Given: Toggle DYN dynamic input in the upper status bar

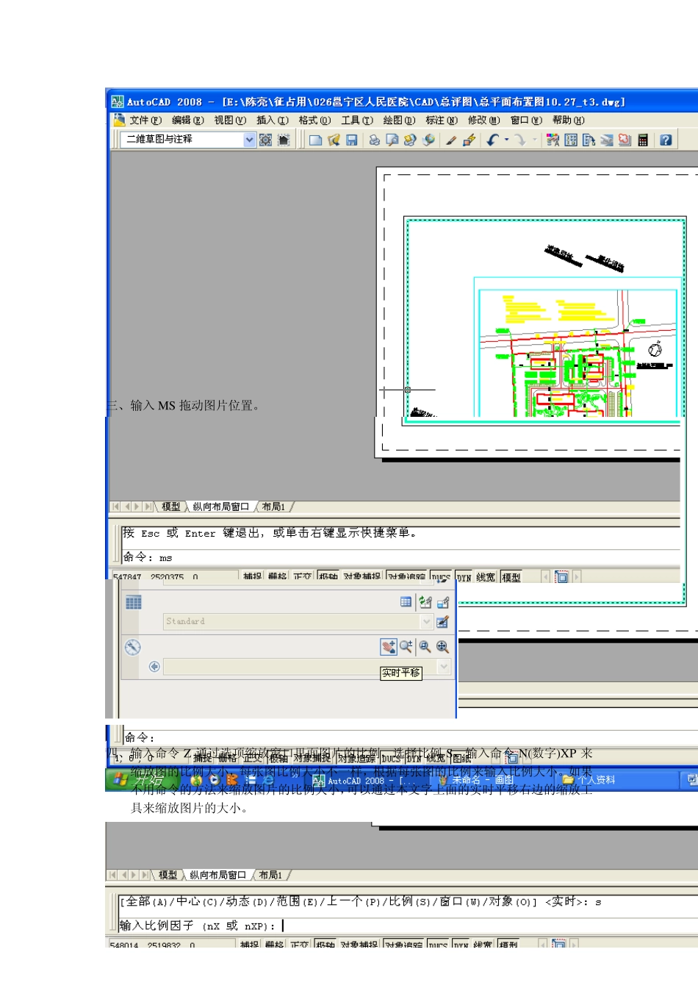Looking at the screenshot, I should [x=464, y=577].
